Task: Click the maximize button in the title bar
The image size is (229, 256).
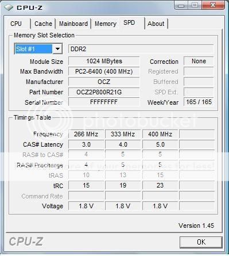Action: pos(195,5)
